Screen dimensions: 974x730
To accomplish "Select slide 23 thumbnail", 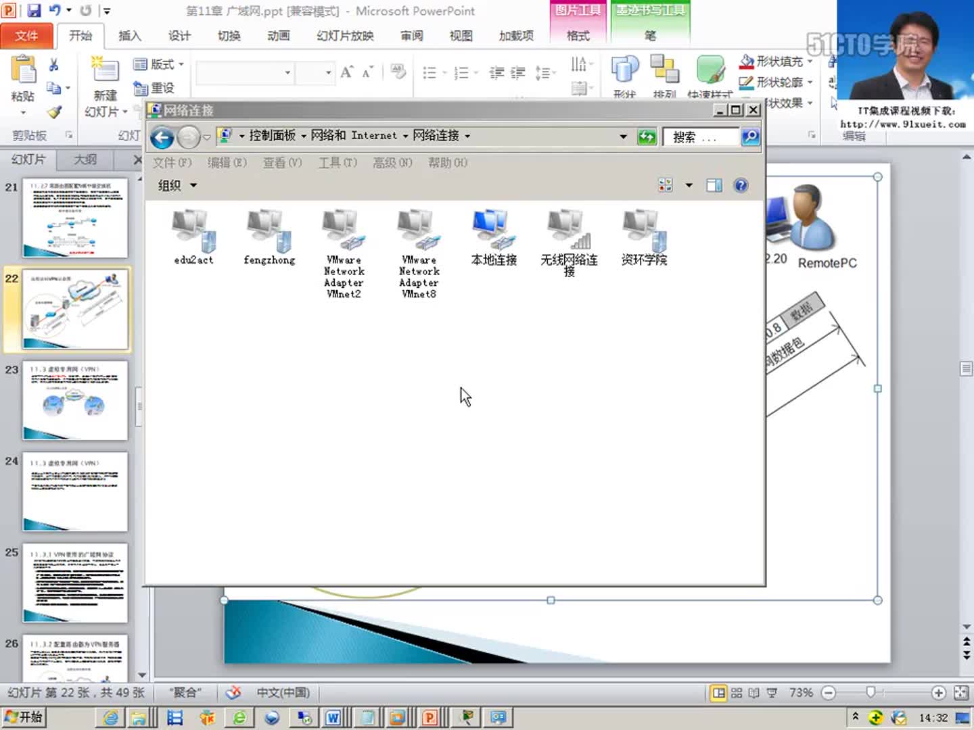I will point(75,400).
